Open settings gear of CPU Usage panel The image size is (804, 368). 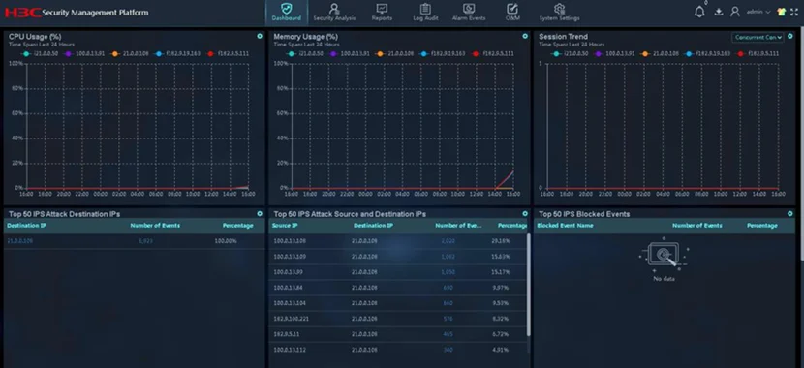(260, 37)
